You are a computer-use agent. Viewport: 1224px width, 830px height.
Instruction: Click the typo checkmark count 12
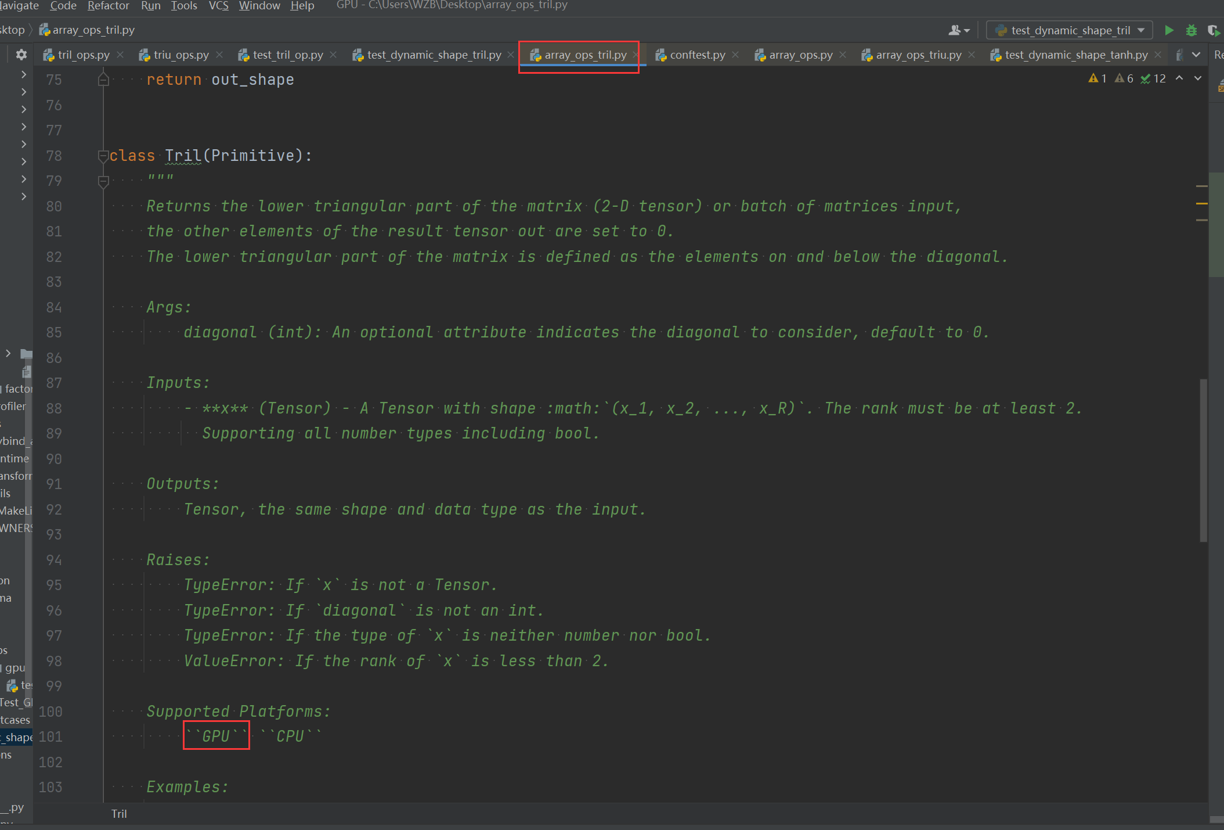1153,78
